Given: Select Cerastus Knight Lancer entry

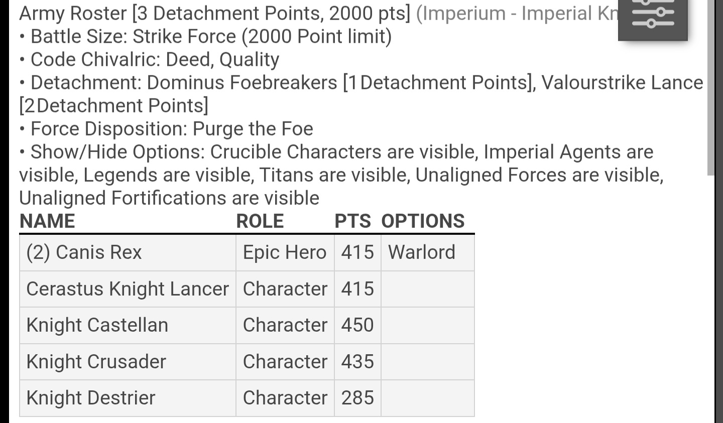Looking at the screenshot, I should (x=128, y=289).
